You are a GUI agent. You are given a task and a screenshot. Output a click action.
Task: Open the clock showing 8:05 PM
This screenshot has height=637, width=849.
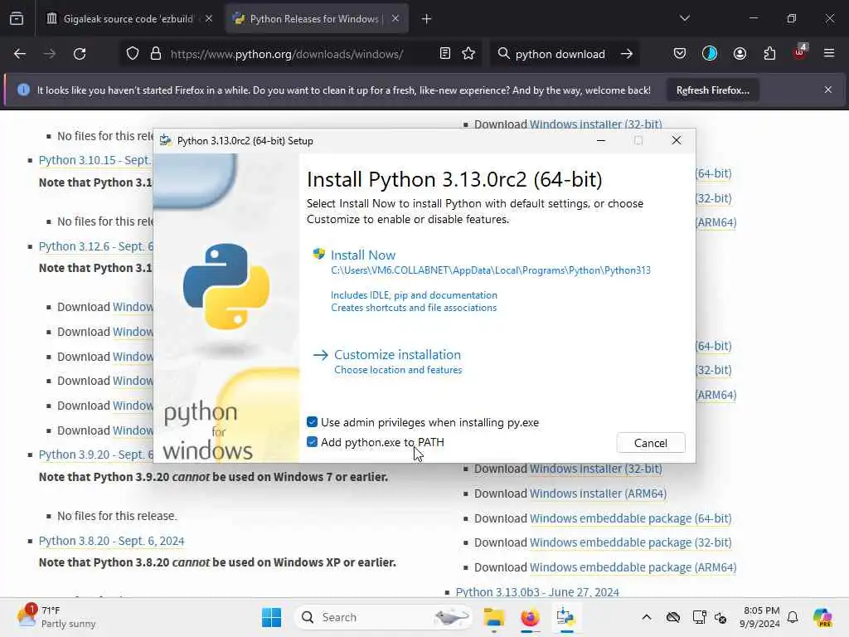[760, 617]
